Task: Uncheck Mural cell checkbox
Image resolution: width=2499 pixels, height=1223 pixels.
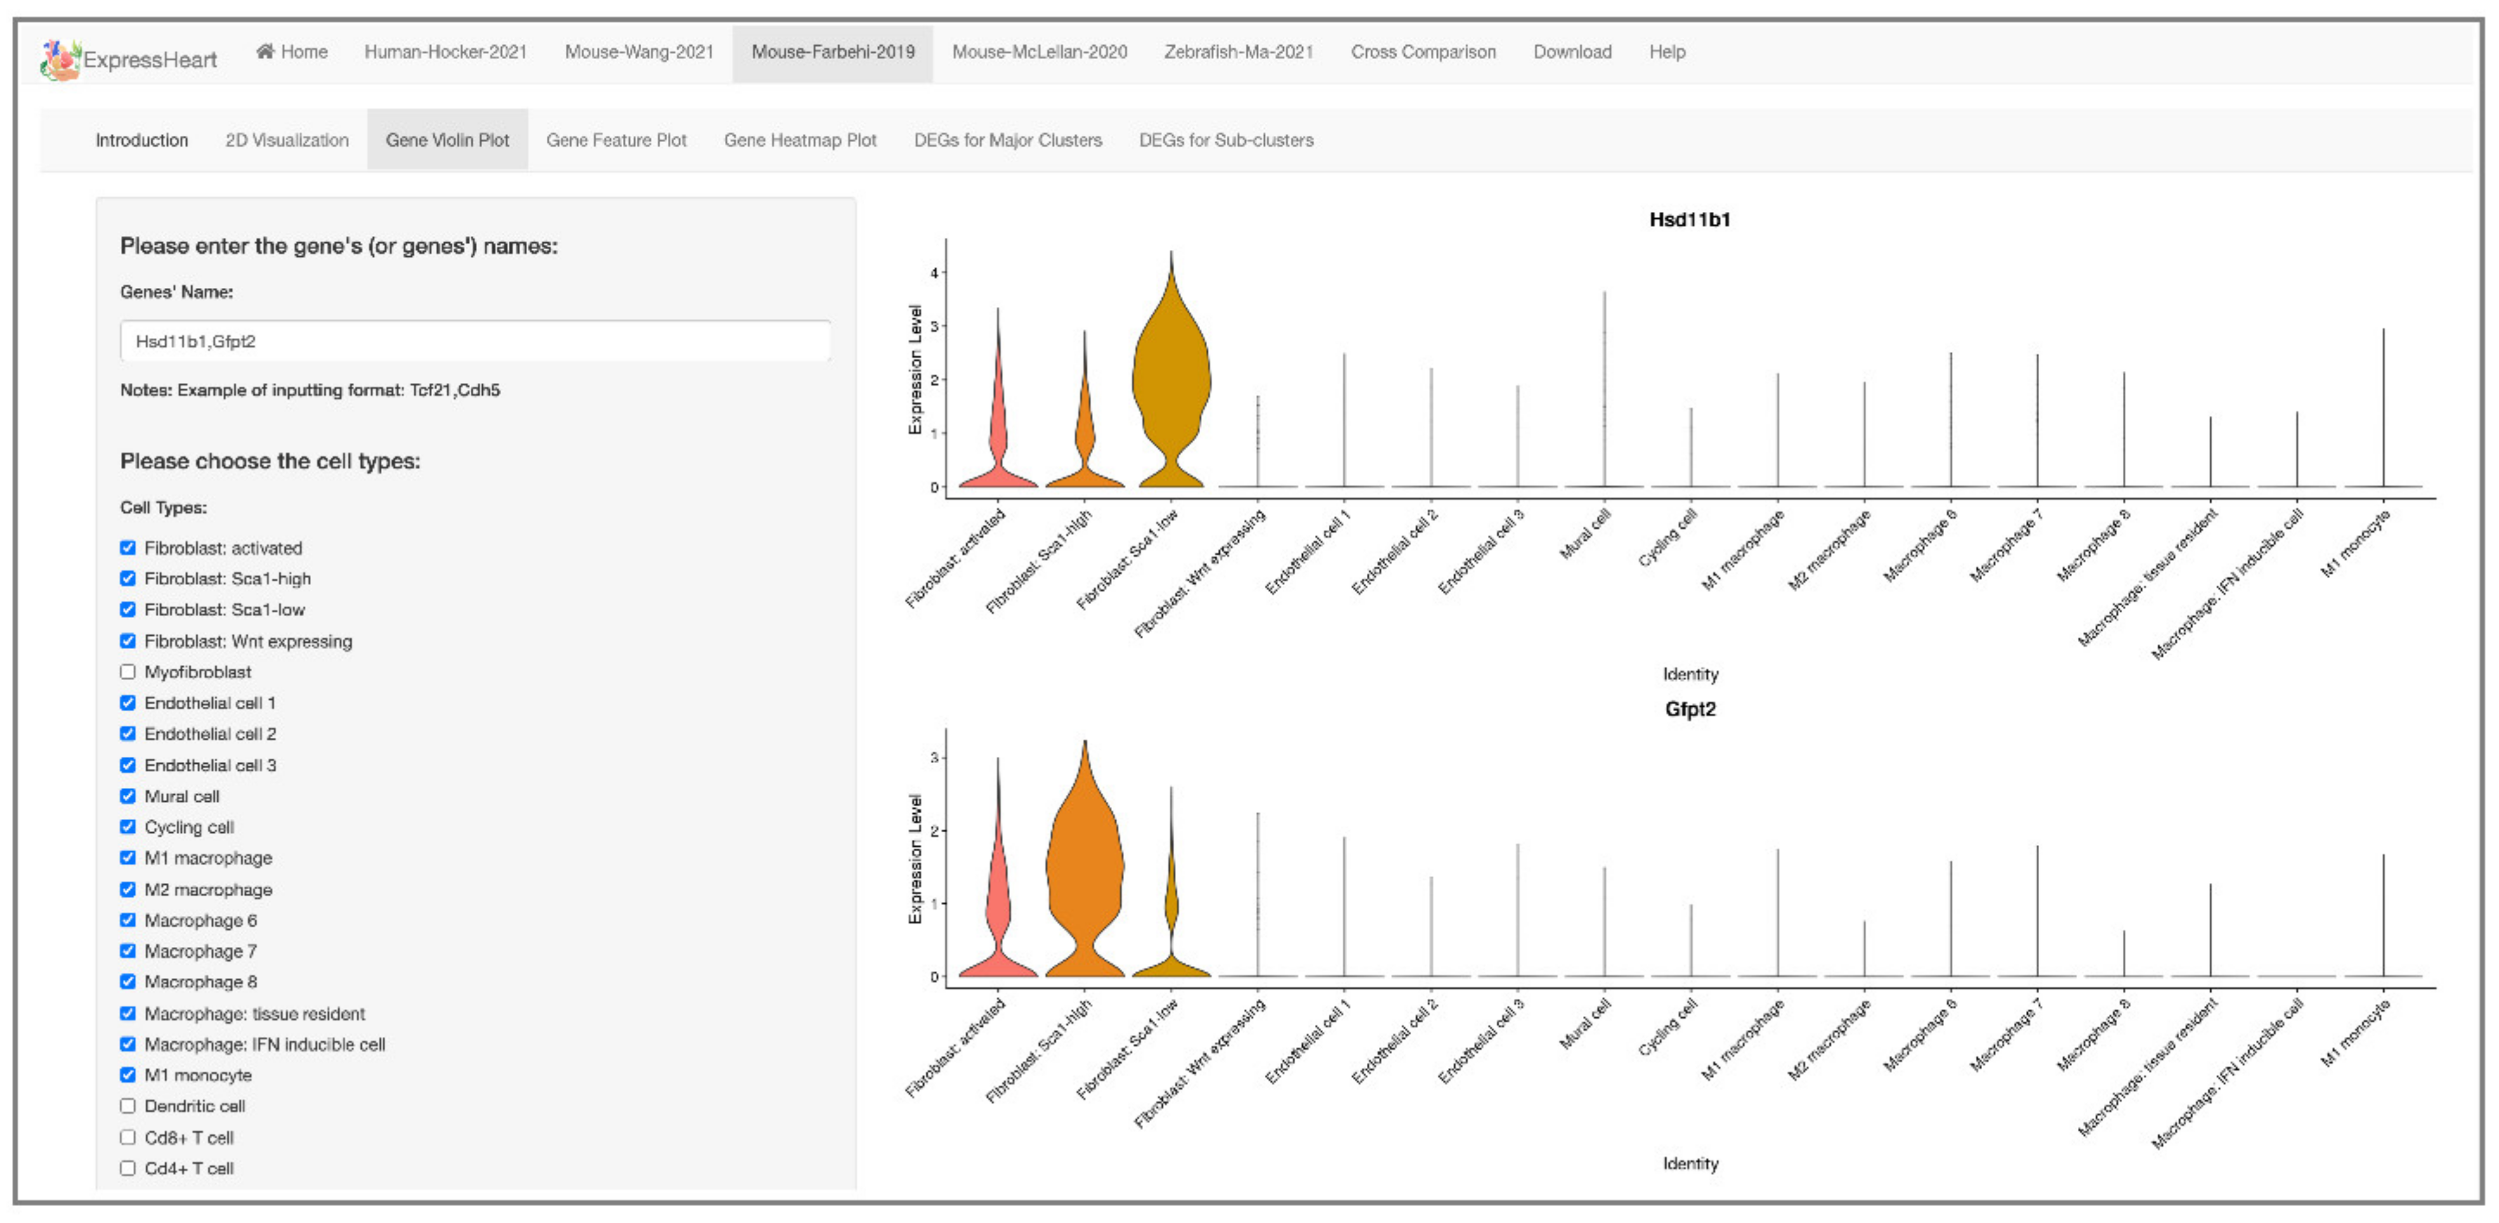Action: click(x=128, y=796)
